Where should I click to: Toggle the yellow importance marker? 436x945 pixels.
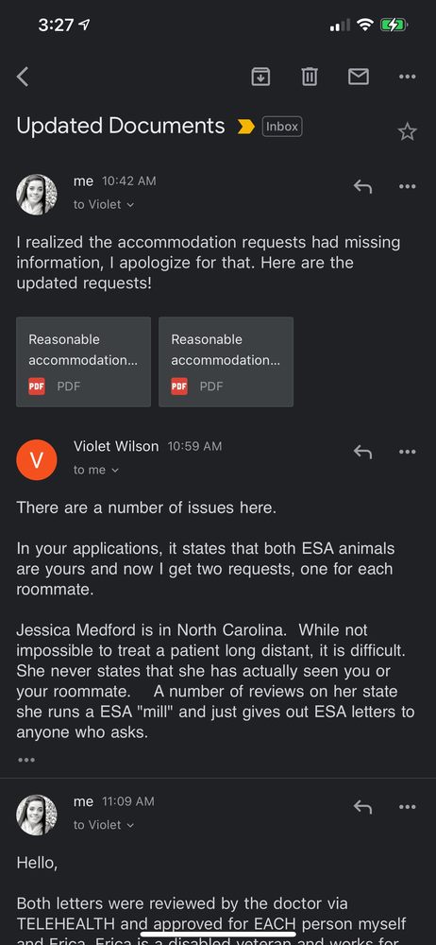[245, 127]
